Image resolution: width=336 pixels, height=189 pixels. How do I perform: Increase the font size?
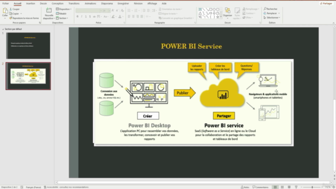(x=113, y=10)
